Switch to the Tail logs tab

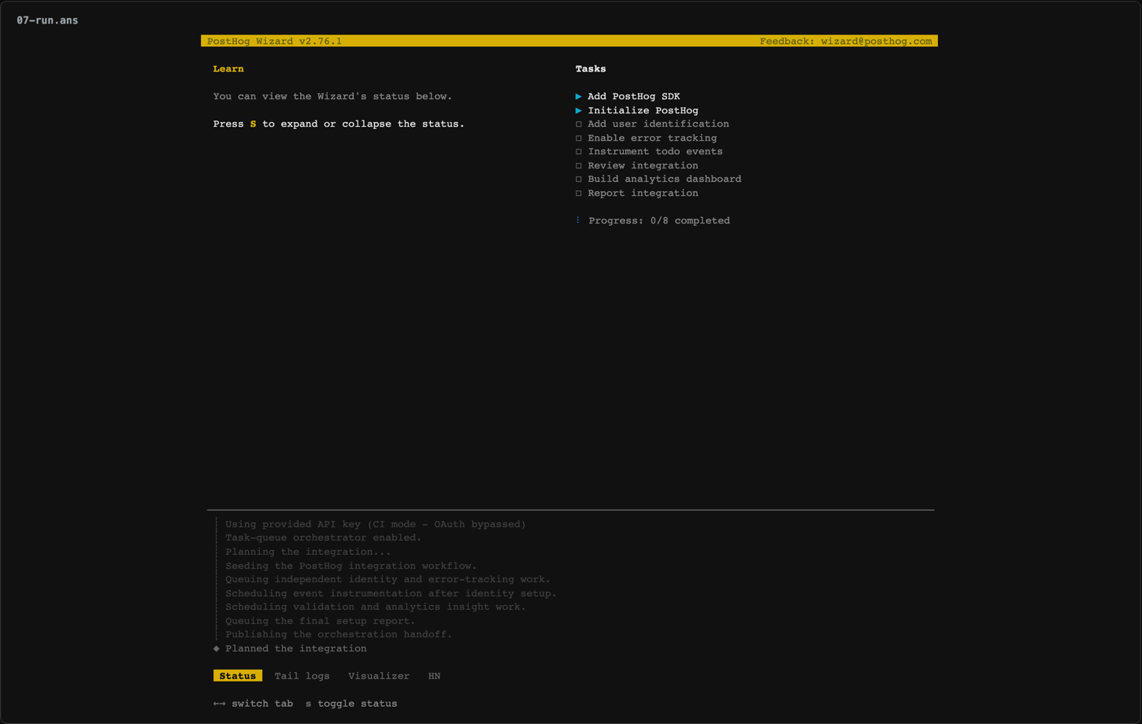[x=302, y=676]
